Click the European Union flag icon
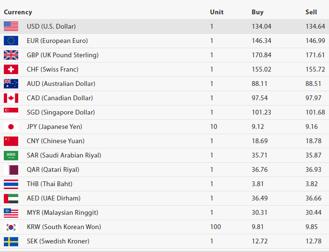This screenshot has width=329, height=252. [x=11, y=41]
